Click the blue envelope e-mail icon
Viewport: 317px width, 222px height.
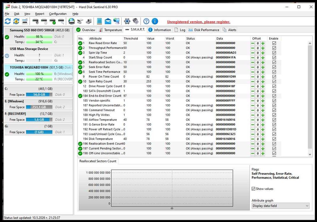108,21
